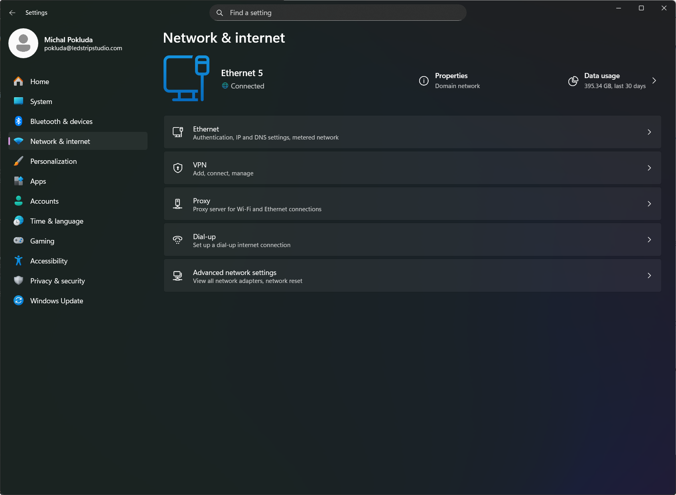Click the Network Wi-Fi icon in sidebar

pyautogui.click(x=18, y=141)
